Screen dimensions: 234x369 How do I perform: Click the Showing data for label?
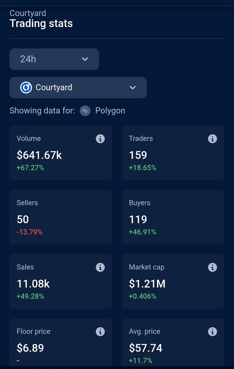42,111
